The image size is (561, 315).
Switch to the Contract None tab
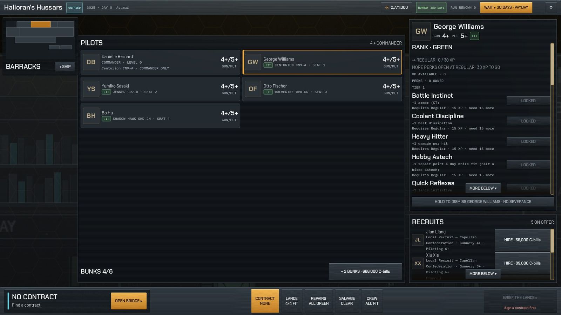coord(265,301)
